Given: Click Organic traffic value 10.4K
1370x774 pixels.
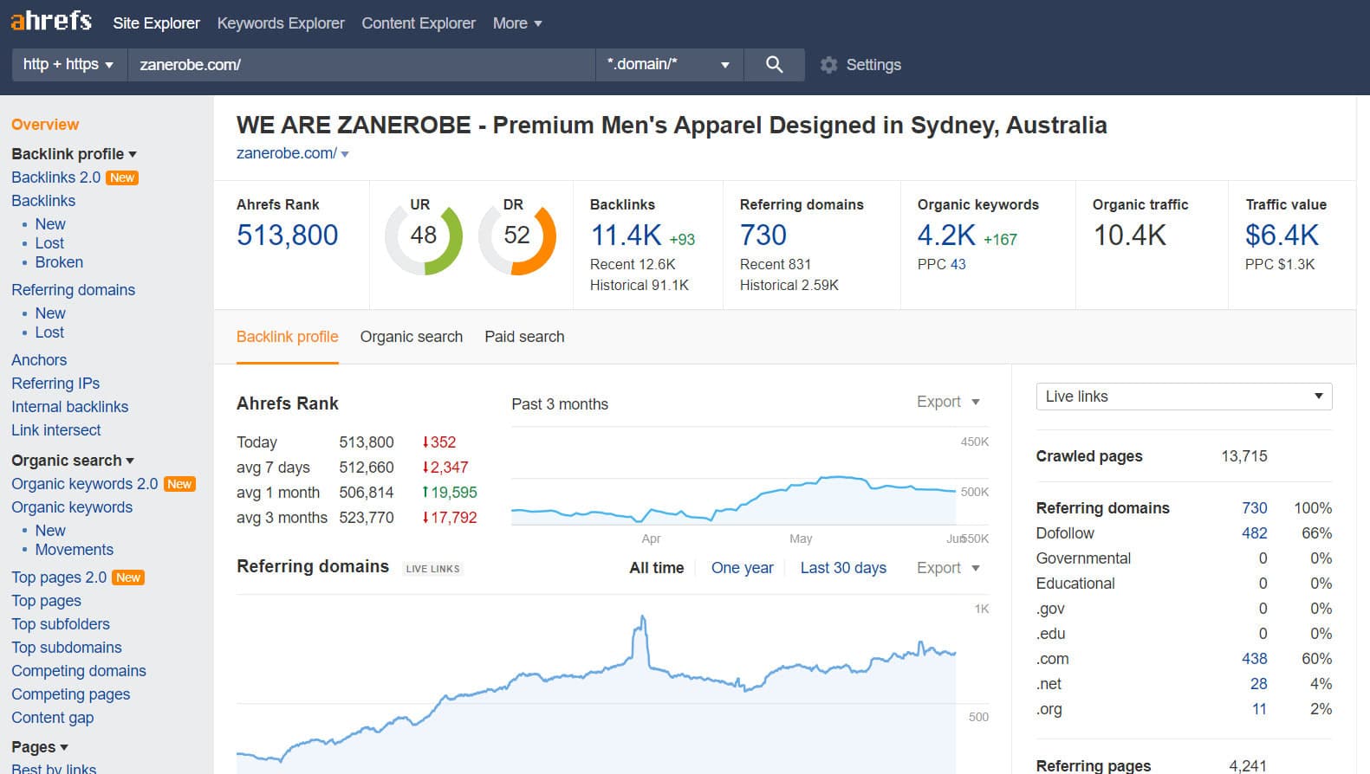Looking at the screenshot, I should point(1130,235).
